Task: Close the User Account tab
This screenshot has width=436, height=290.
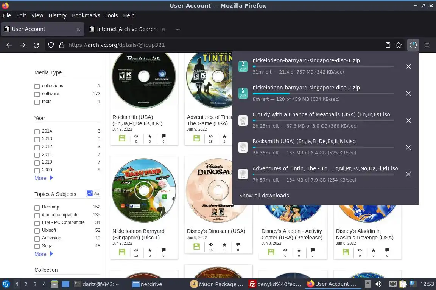Action: [x=78, y=29]
